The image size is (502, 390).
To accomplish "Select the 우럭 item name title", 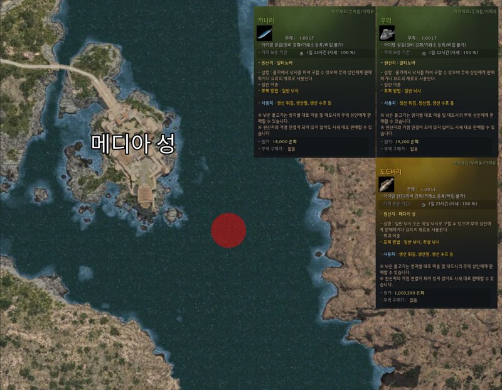I will (386, 21).
